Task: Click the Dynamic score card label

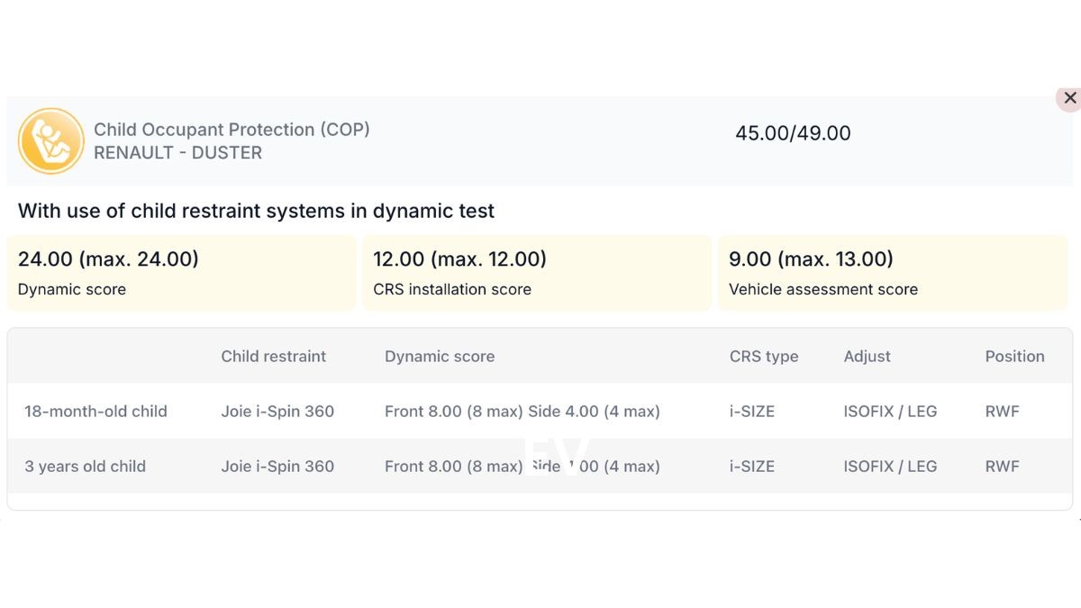Action: 72,290
